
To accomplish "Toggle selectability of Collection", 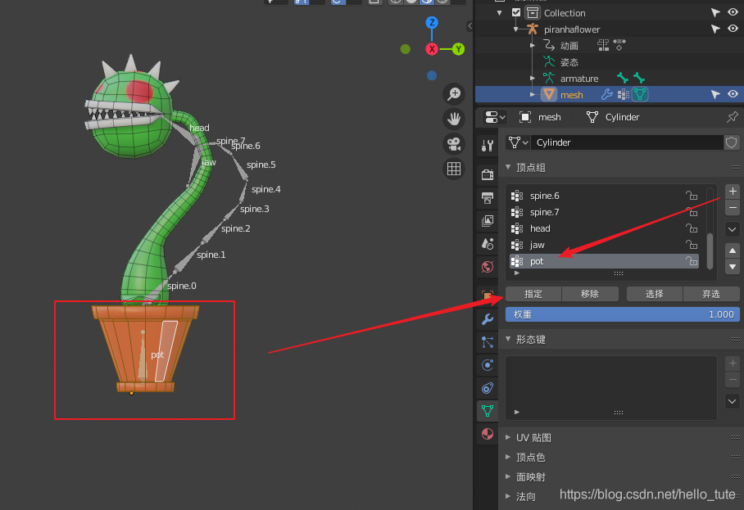I will pyautogui.click(x=715, y=13).
